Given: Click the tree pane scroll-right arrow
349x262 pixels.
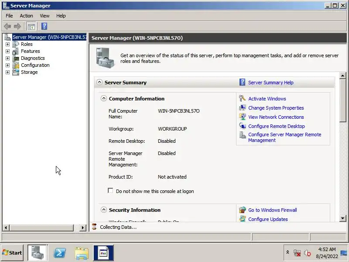Looking at the screenshot, I should (83, 228).
